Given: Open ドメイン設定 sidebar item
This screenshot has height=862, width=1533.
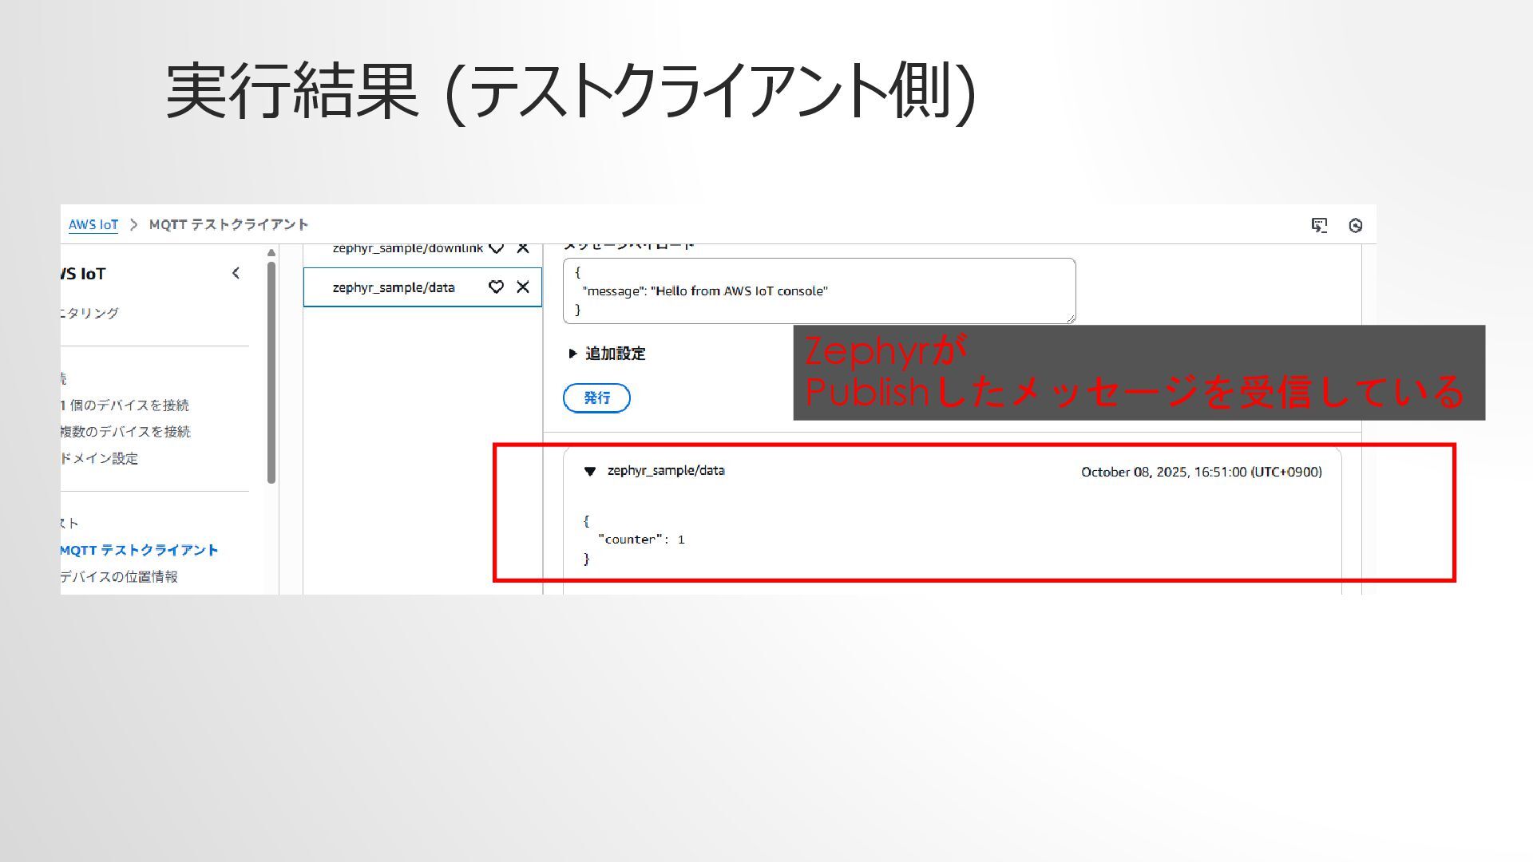Looking at the screenshot, I should coord(99,458).
